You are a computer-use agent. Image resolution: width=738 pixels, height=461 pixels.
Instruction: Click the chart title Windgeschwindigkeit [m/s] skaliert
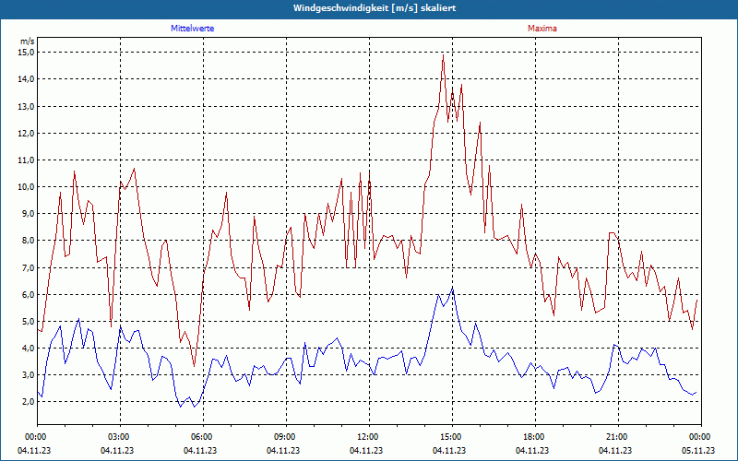[375, 8]
